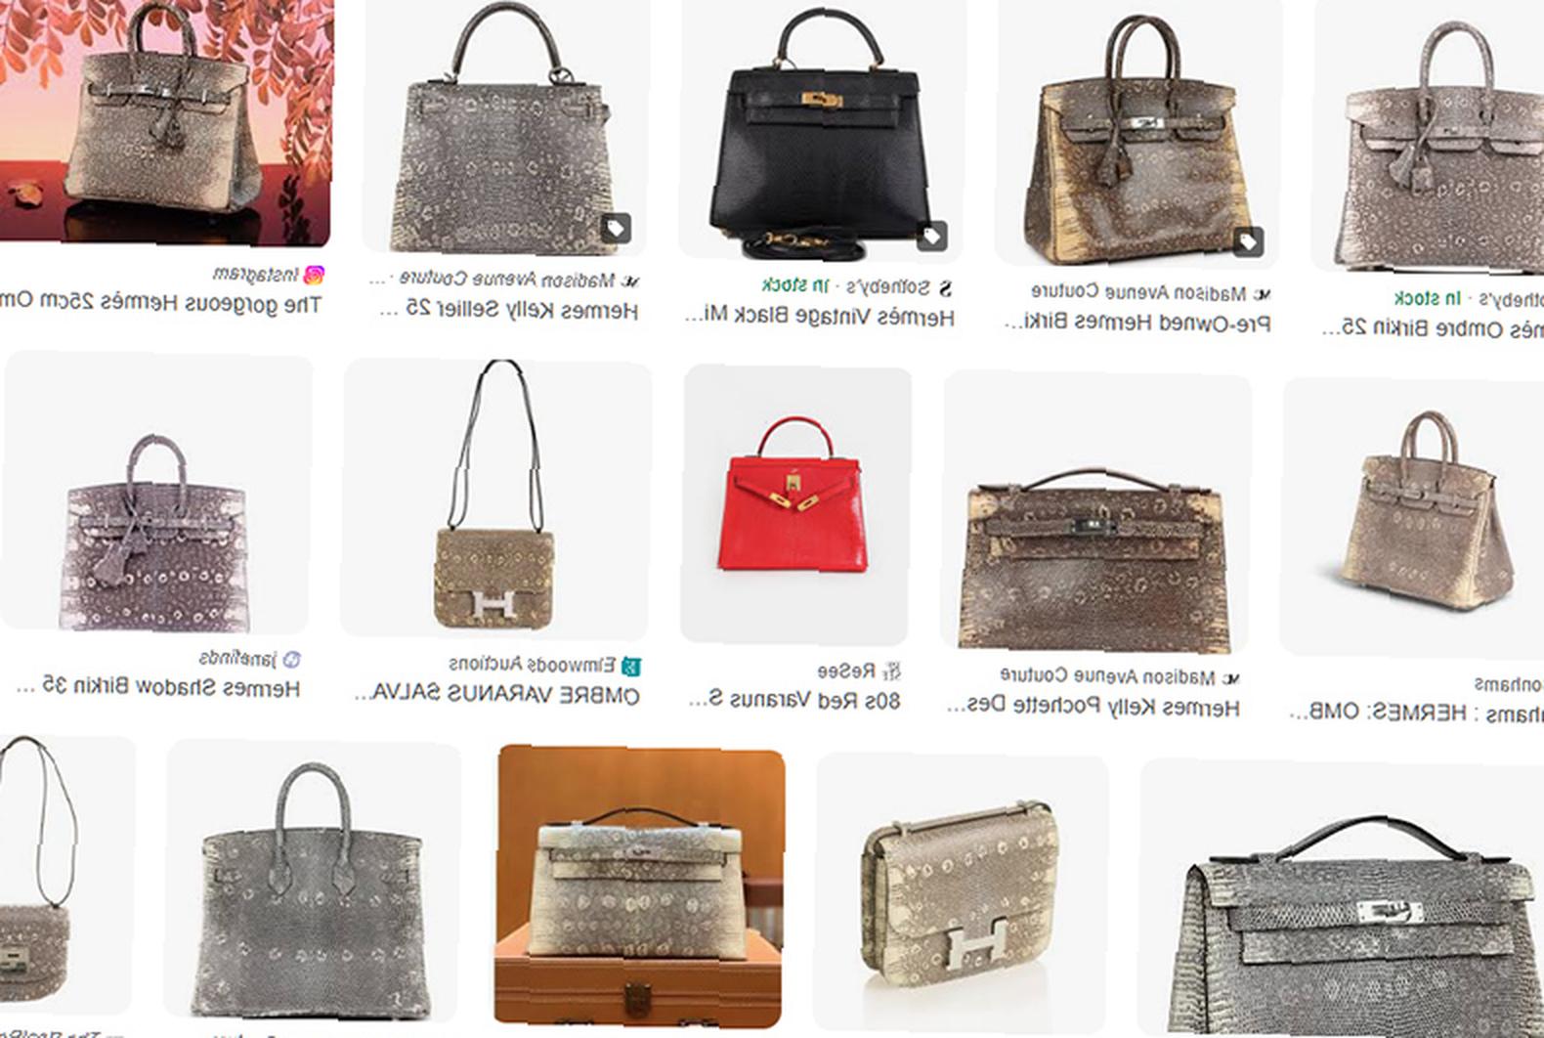Click the Instagram source icon

pos(315,276)
